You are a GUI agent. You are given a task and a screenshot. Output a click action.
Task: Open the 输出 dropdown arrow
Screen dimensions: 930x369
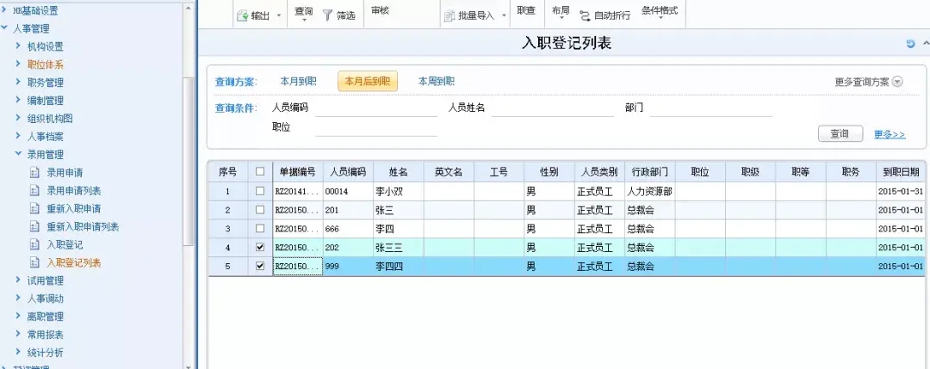coord(279,16)
